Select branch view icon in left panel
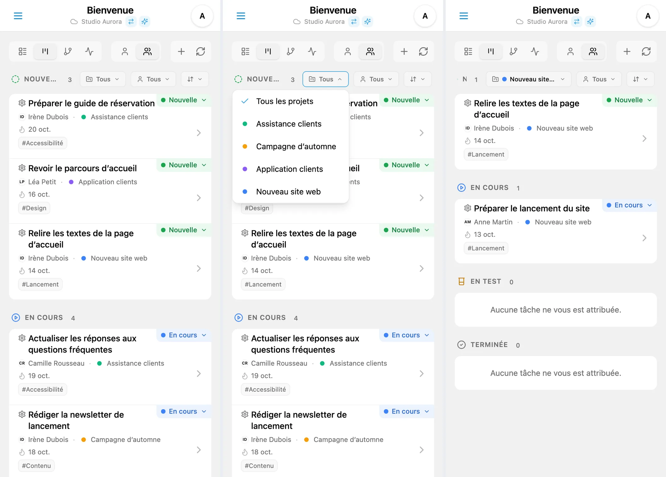This screenshot has width=666, height=477. (68, 51)
